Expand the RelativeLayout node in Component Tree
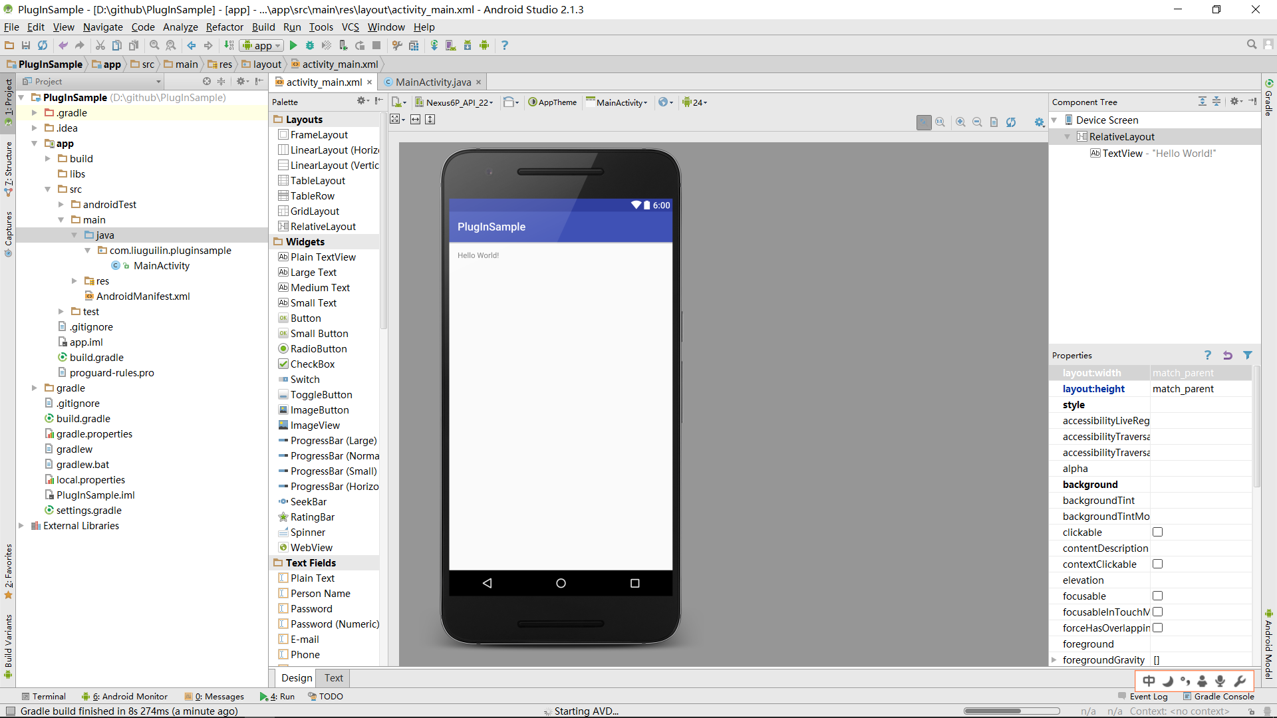 [x=1068, y=136]
